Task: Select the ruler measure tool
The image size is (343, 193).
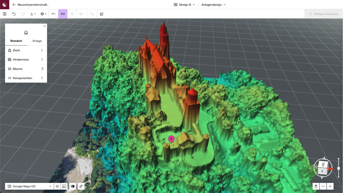Action: tap(81, 186)
